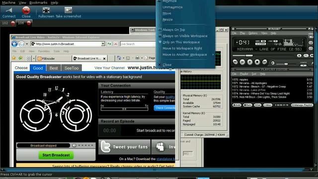Stop the Winamp playback

[257, 62]
